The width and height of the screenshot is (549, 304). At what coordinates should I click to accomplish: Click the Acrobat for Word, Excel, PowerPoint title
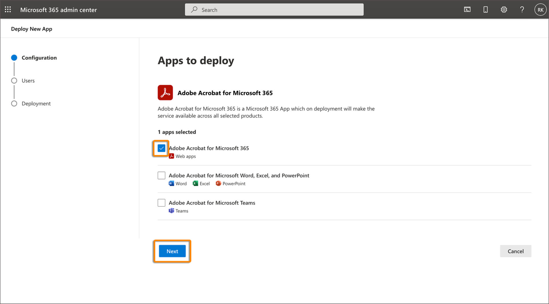[x=239, y=175]
